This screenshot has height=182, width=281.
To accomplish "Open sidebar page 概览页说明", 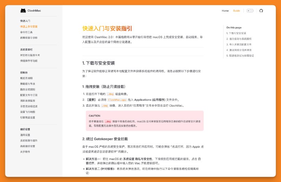I will [26, 78].
